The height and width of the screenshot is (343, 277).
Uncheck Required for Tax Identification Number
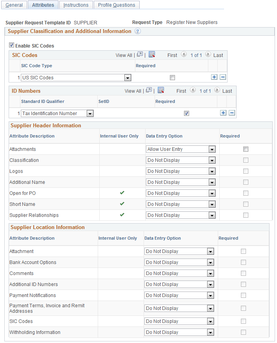[x=186, y=113]
